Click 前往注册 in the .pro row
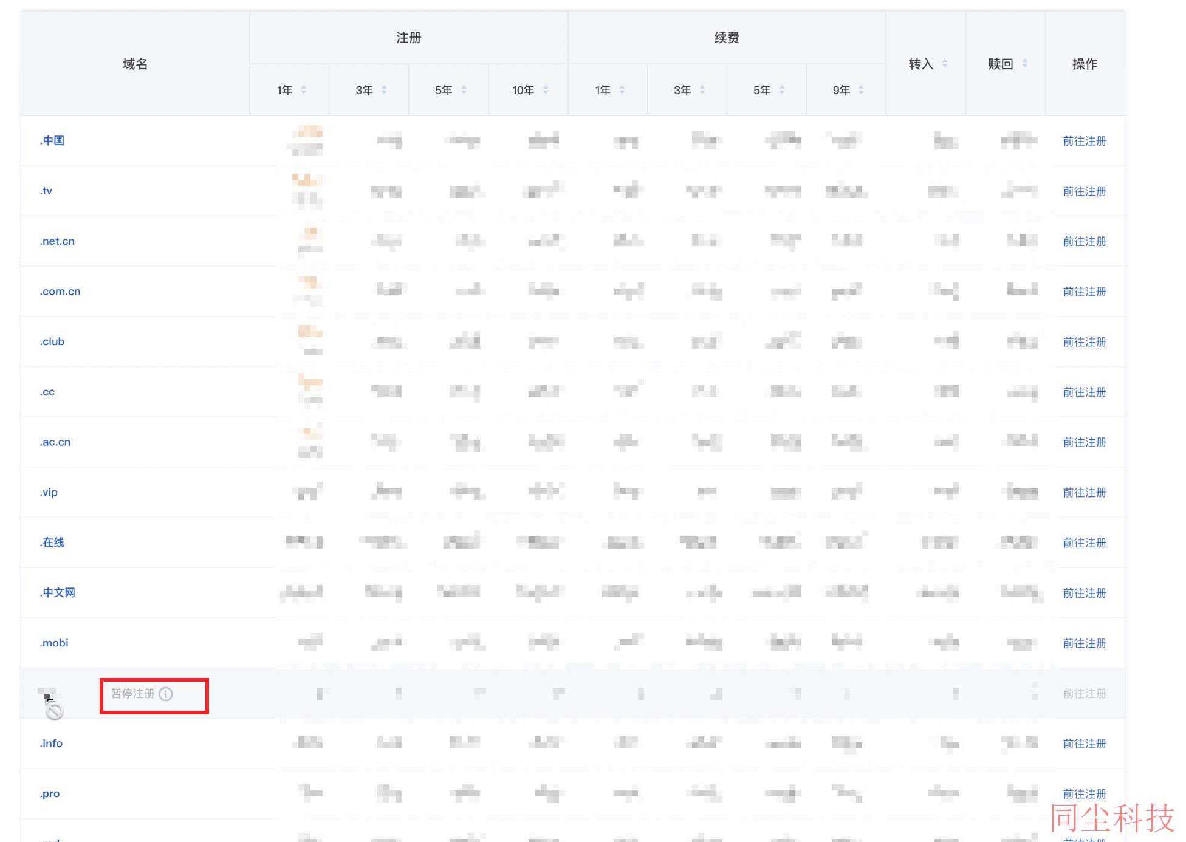This screenshot has width=1186, height=842. point(1085,794)
